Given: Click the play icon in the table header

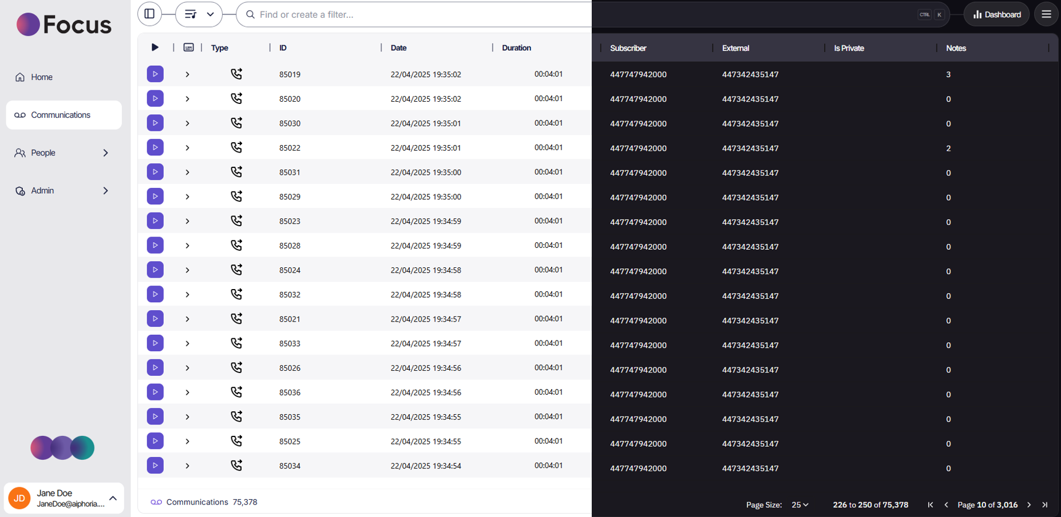Looking at the screenshot, I should click(155, 47).
